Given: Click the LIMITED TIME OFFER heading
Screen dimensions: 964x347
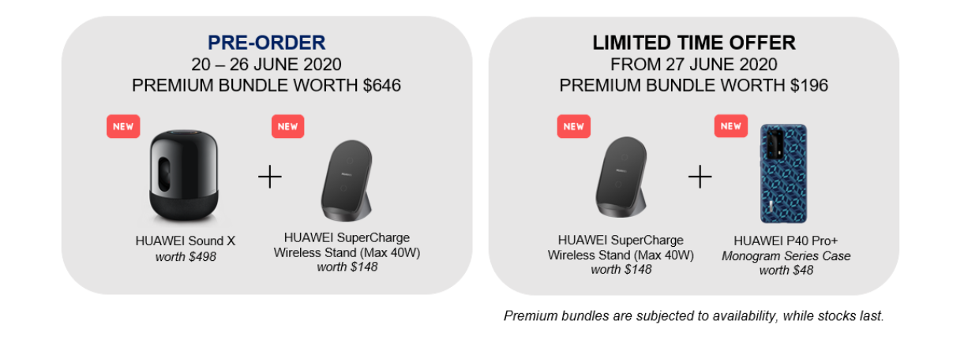Looking at the screenshot, I should pyautogui.click(x=694, y=43).
